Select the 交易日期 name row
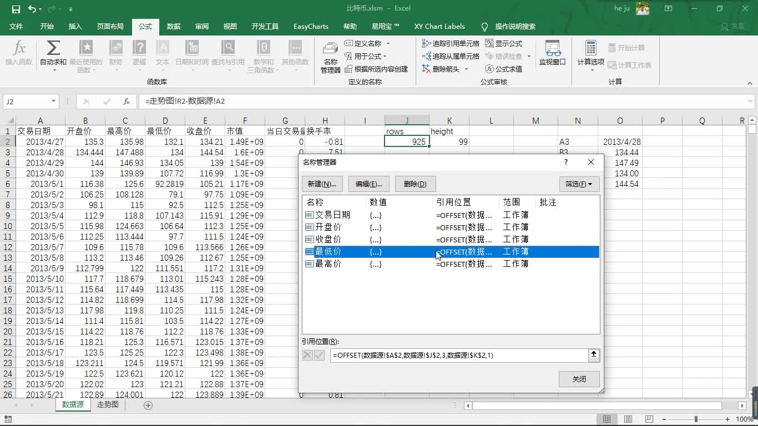The image size is (758, 426). [x=451, y=215]
